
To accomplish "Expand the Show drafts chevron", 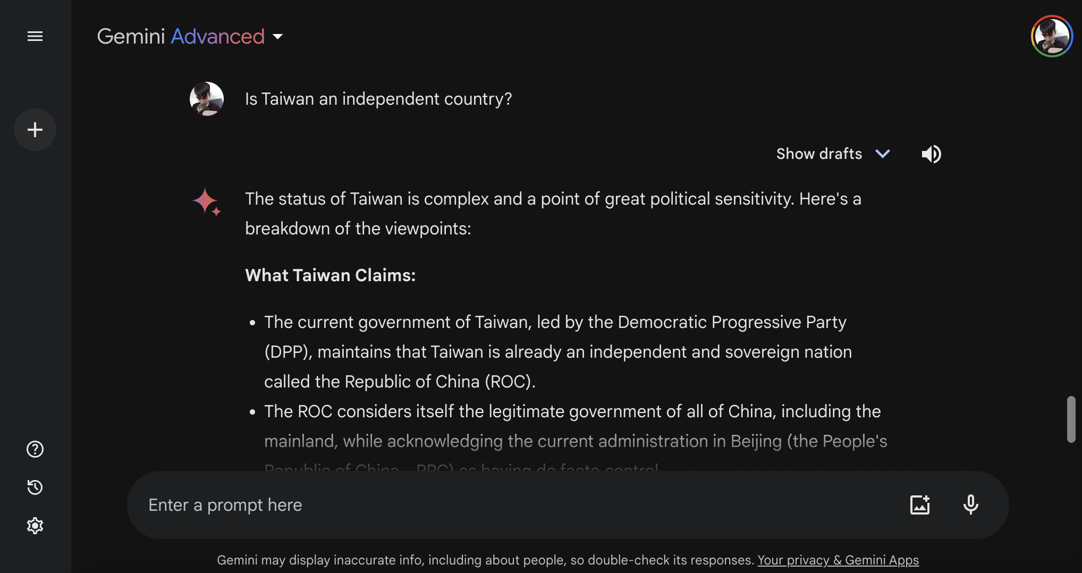I will click(x=883, y=154).
